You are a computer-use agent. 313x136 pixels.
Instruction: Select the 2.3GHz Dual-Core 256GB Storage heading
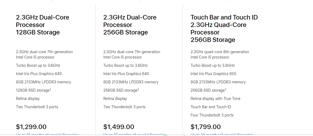pos(130,25)
